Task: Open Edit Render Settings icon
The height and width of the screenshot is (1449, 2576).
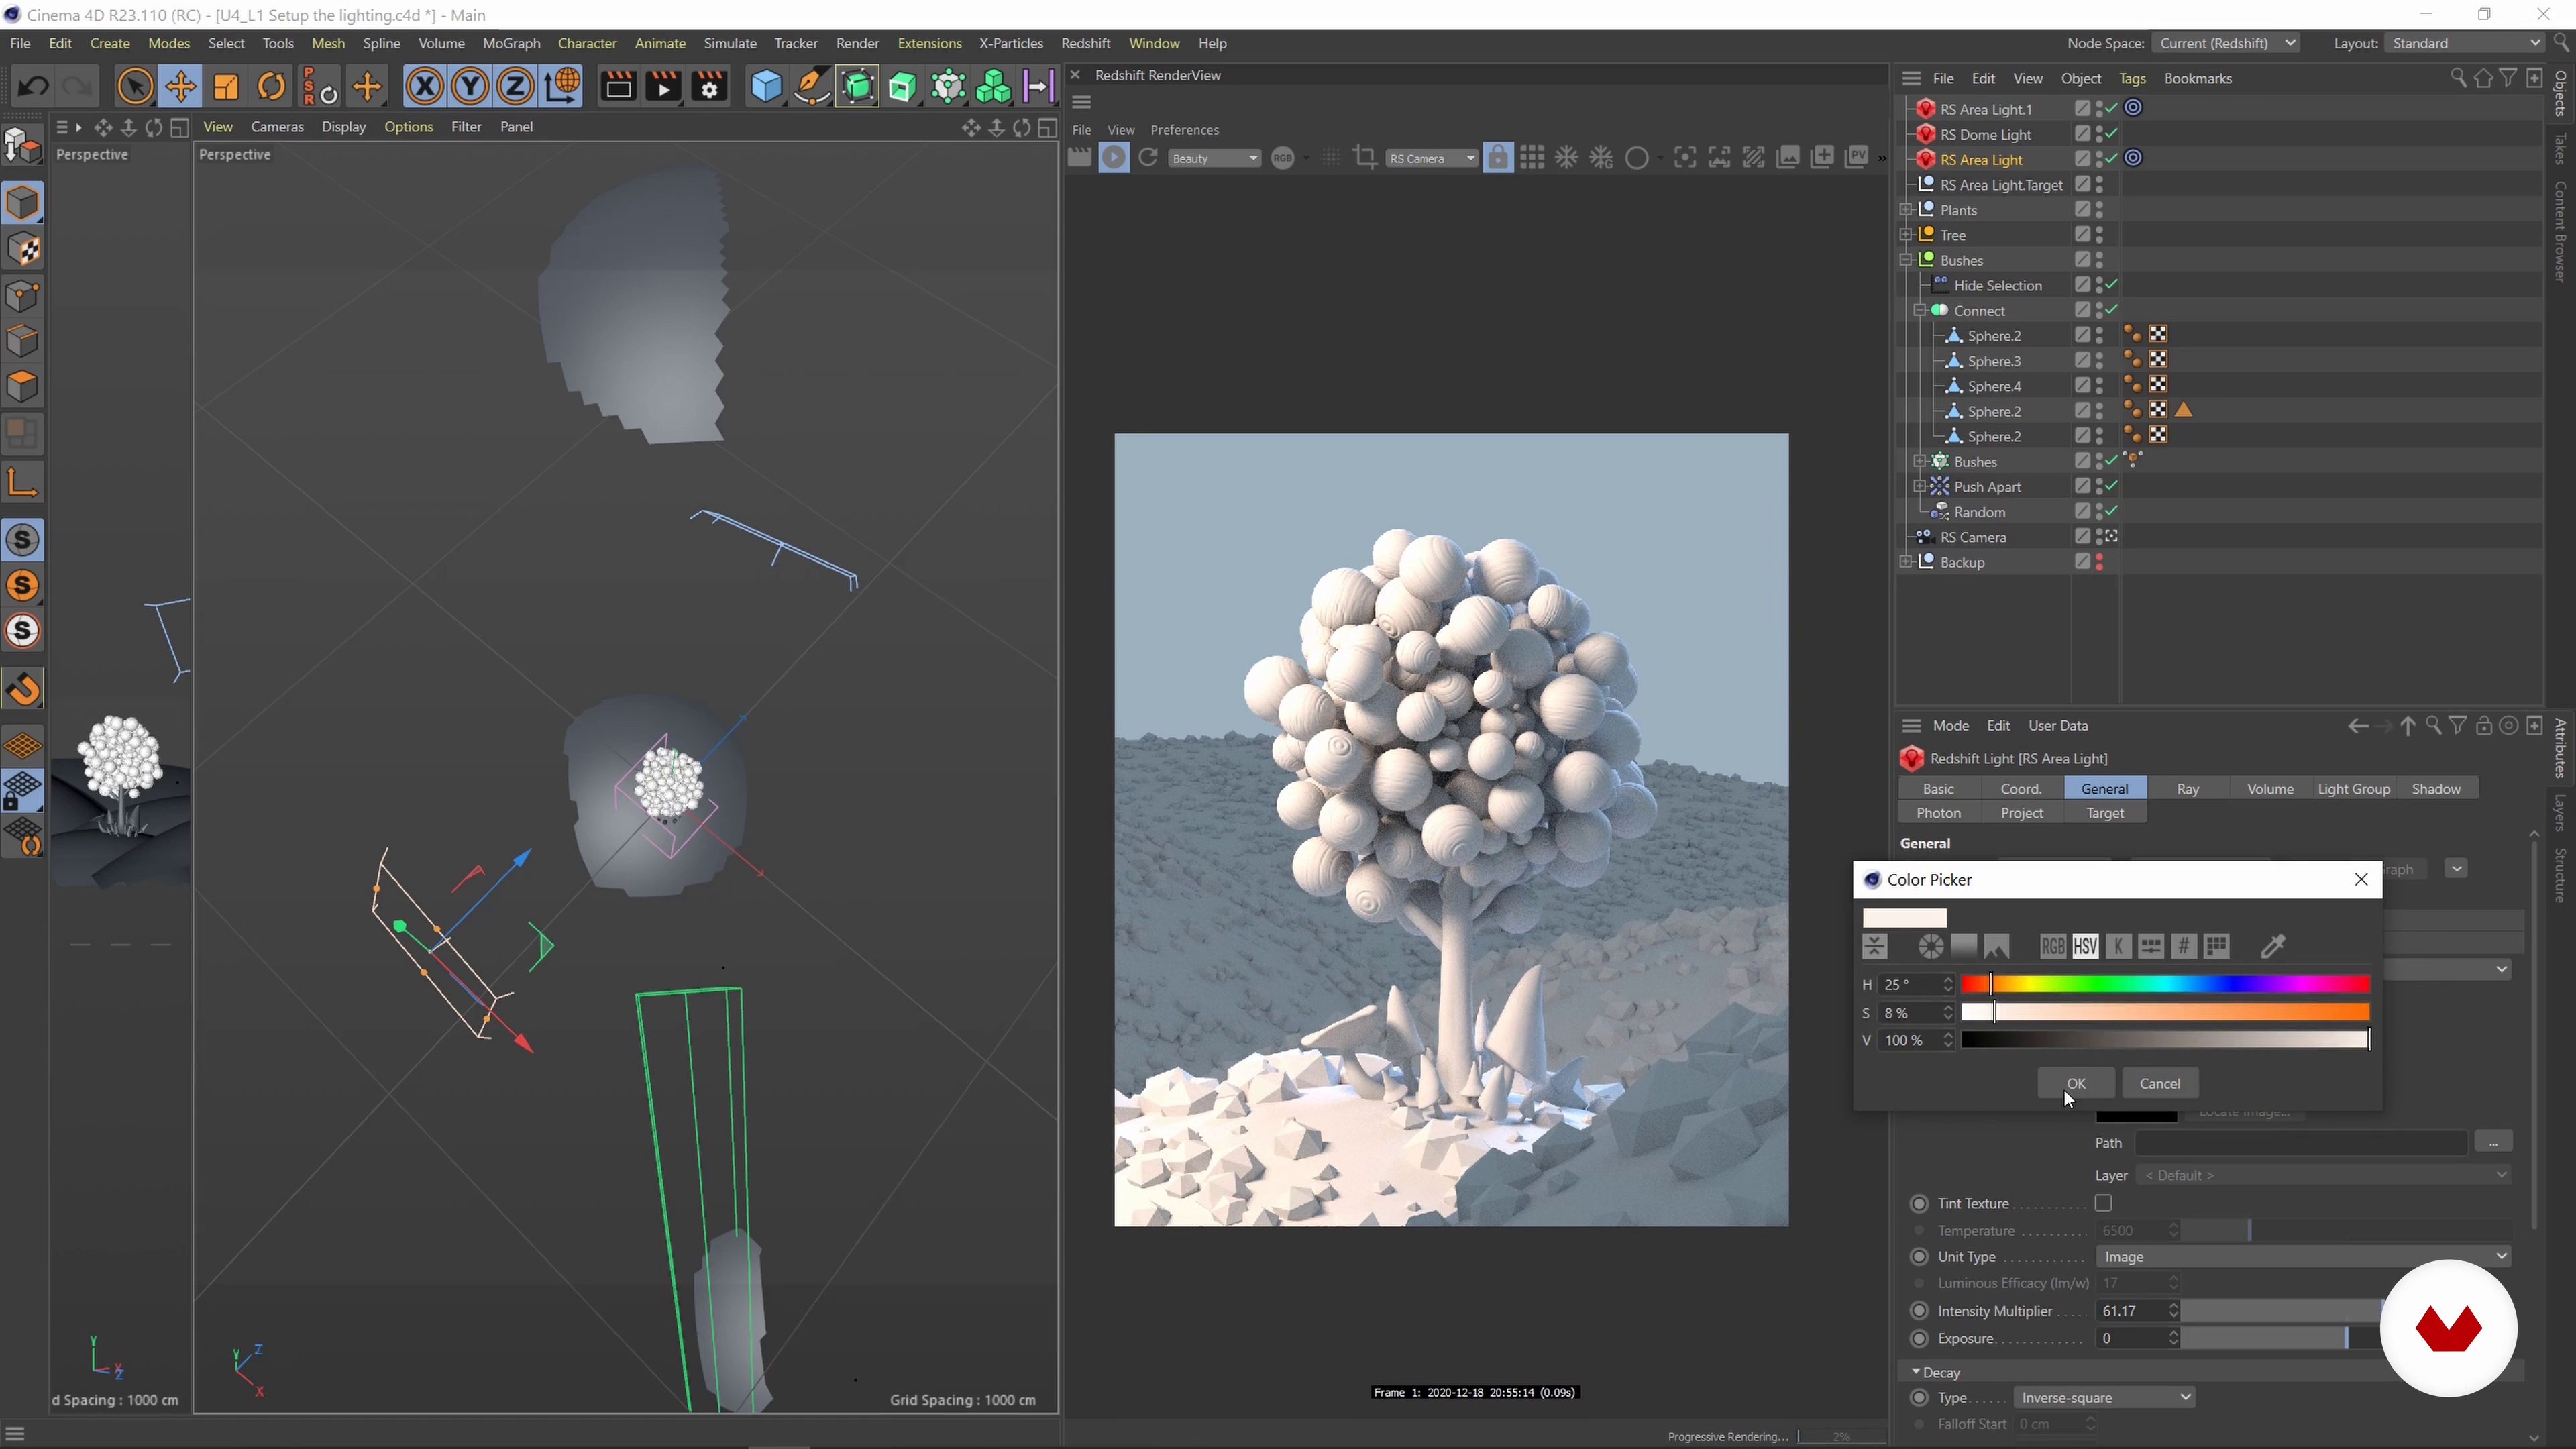Action: click(709, 87)
